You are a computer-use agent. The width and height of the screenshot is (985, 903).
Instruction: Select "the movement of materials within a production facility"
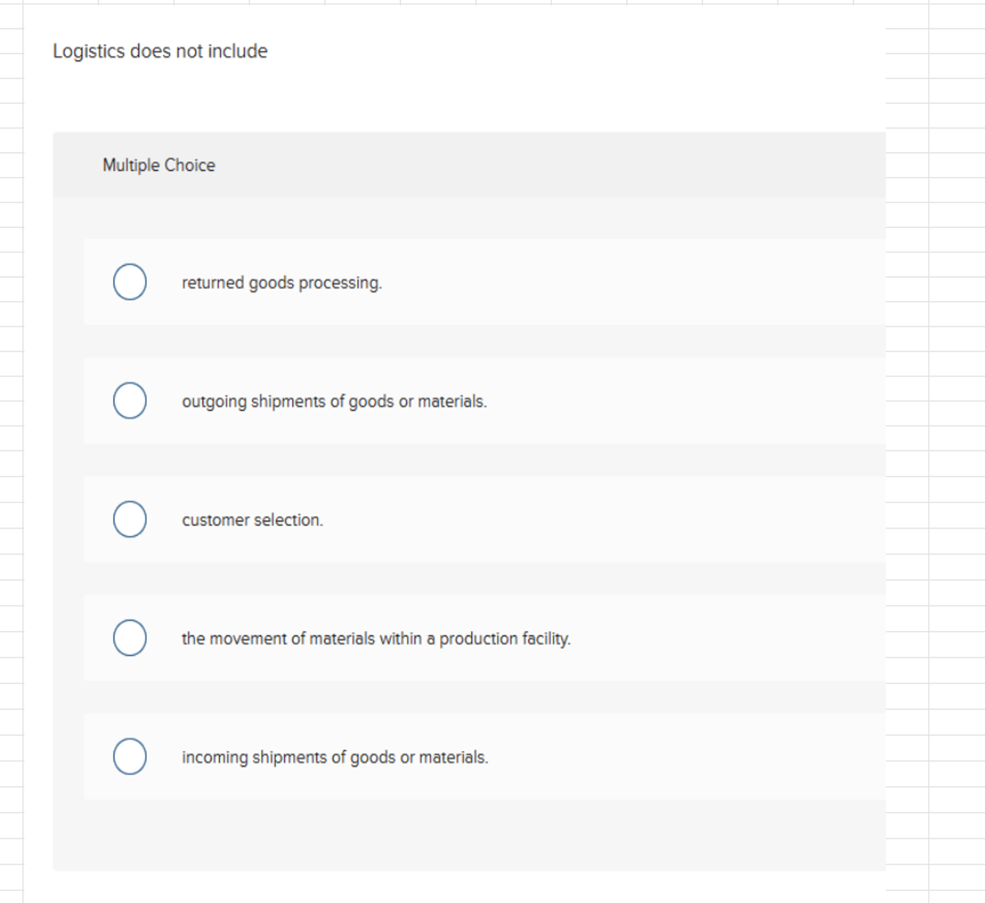point(129,637)
